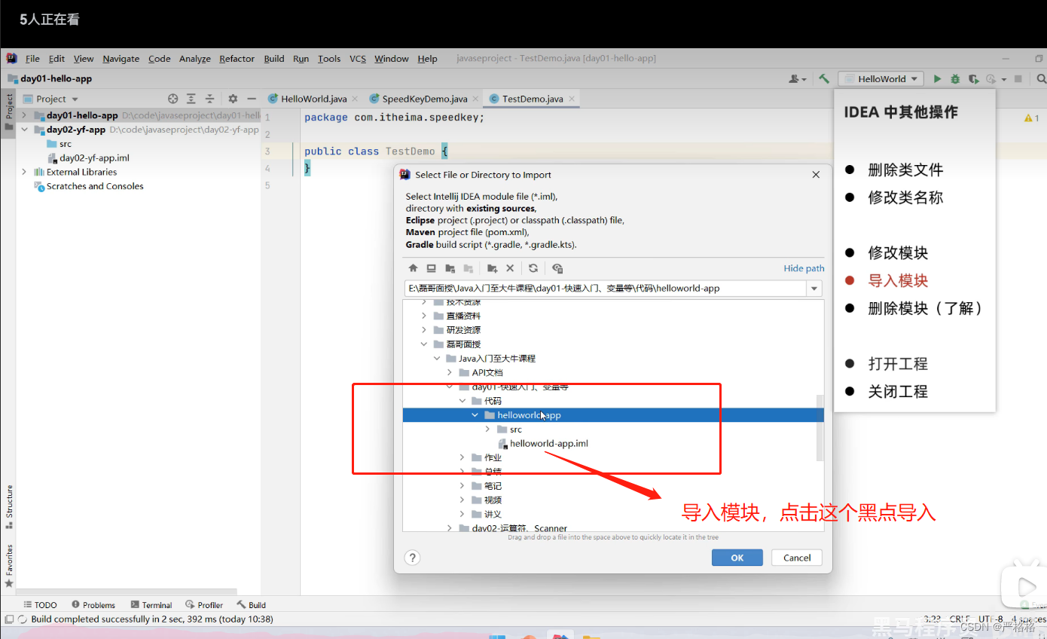
Task: Click the Cancel button in the import dialog
Action: click(x=797, y=558)
